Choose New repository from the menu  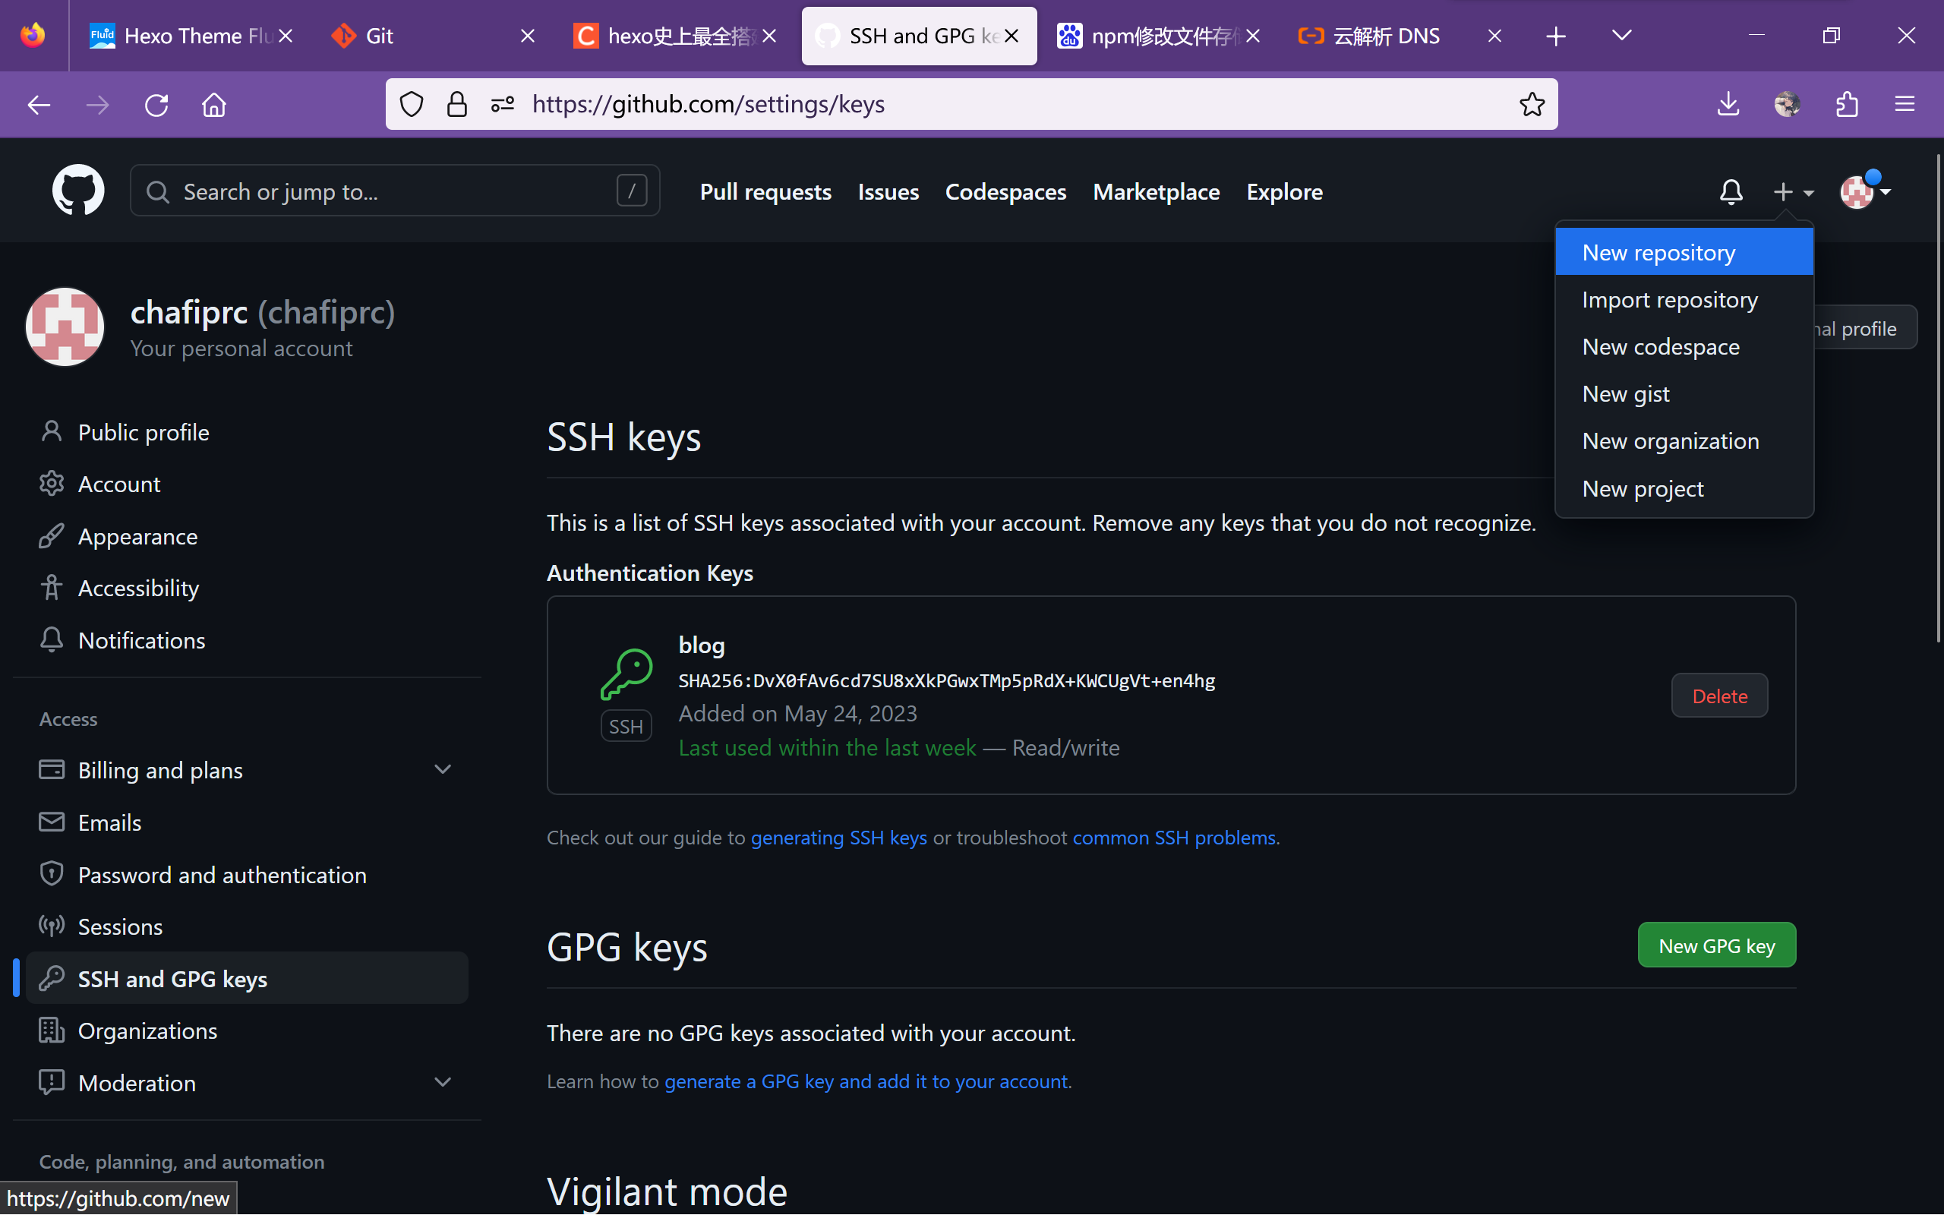(1658, 252)
